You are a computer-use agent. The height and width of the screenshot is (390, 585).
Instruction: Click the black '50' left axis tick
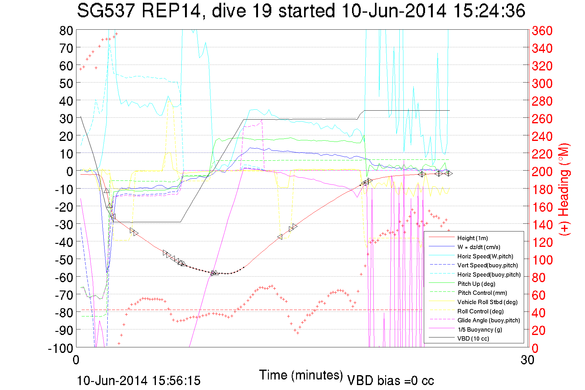pyautogui.click(x=66, y=83)
